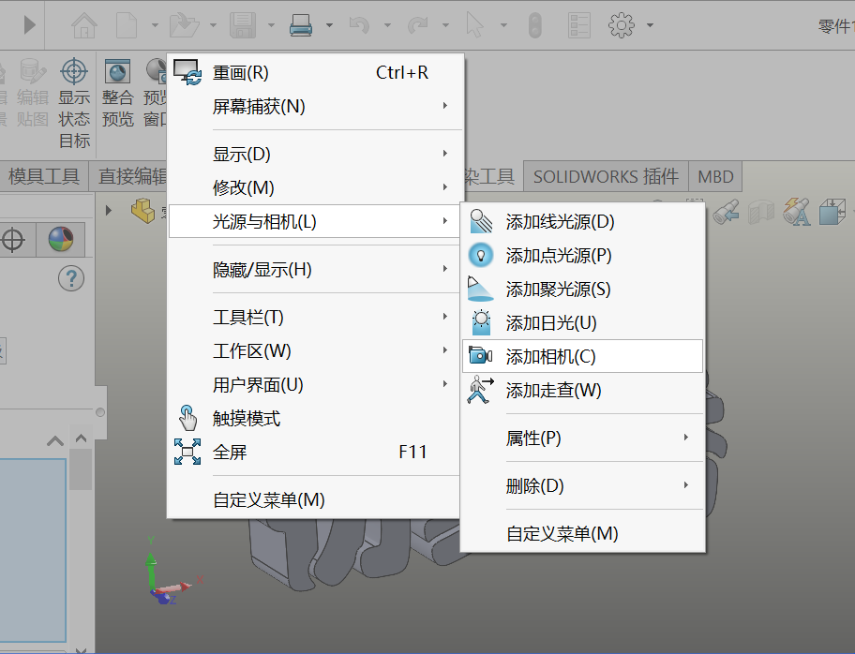
Task: Click the Add Camera icon
Action: pos(482,356)
